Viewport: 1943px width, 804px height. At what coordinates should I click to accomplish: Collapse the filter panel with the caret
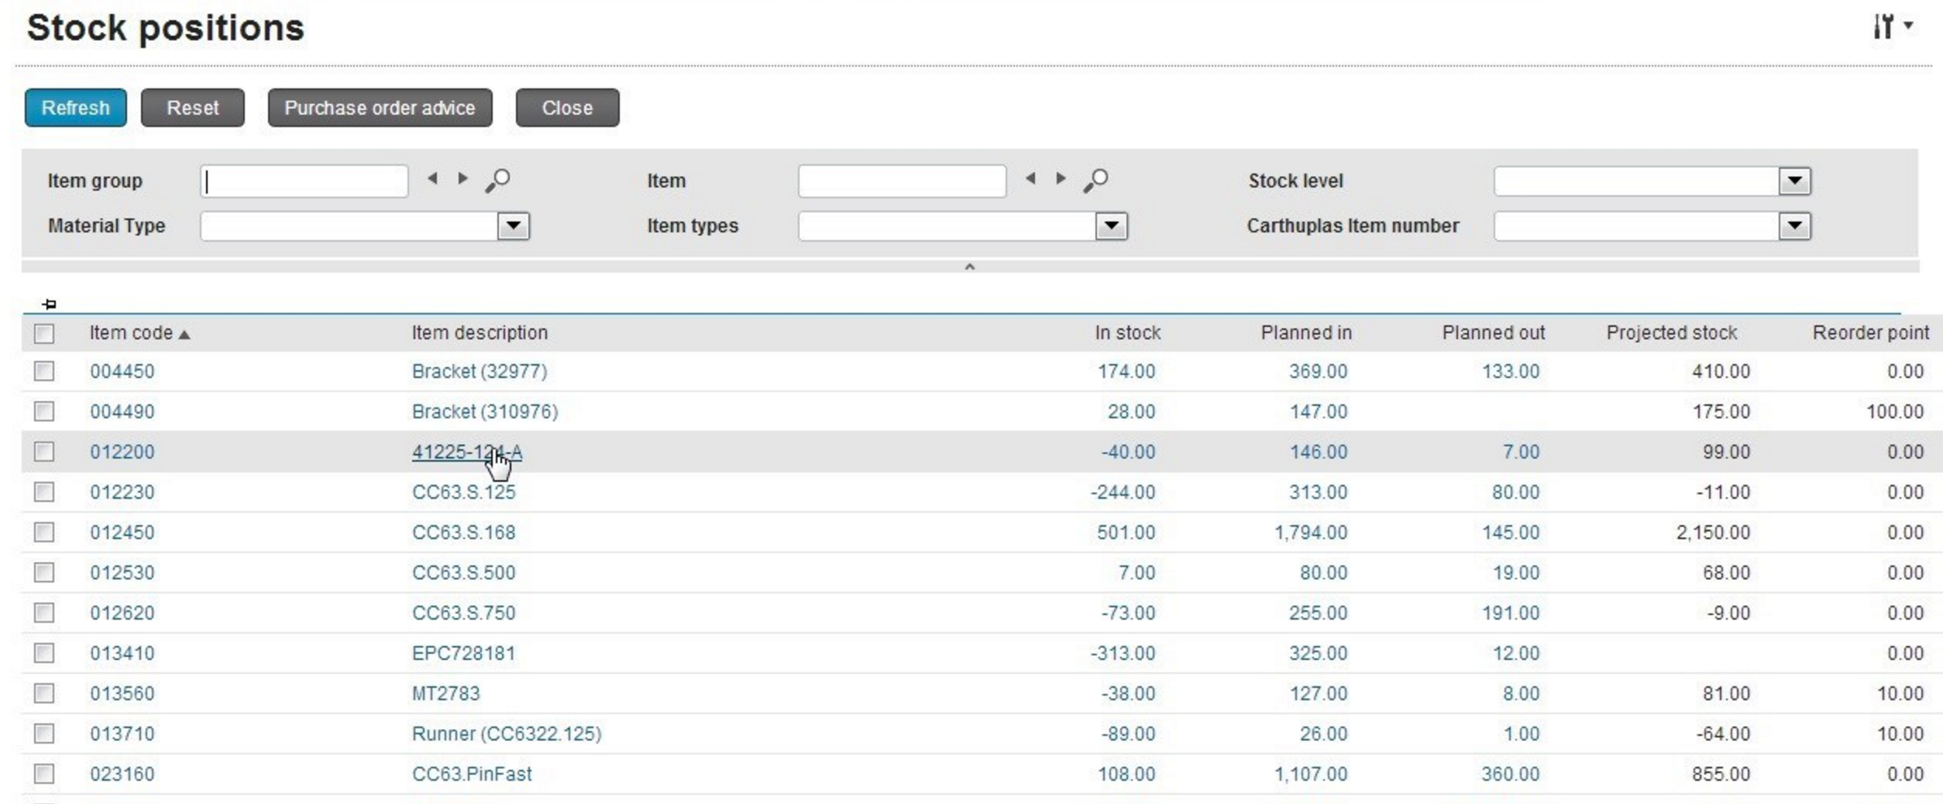click(969, 266)
